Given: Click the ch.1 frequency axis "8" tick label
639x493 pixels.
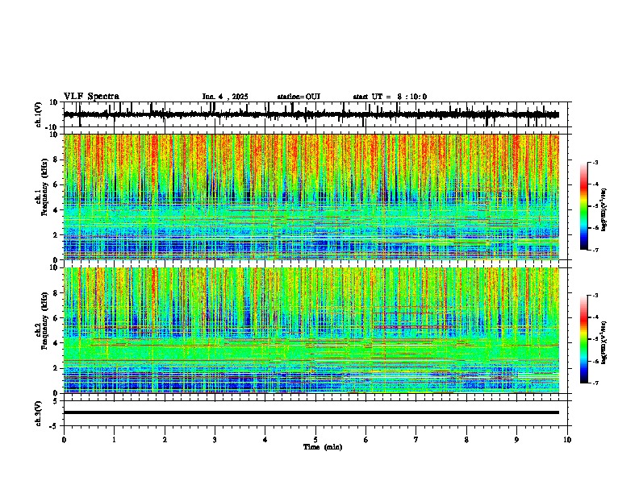Looking at the screenshot, I should point(56,159).
